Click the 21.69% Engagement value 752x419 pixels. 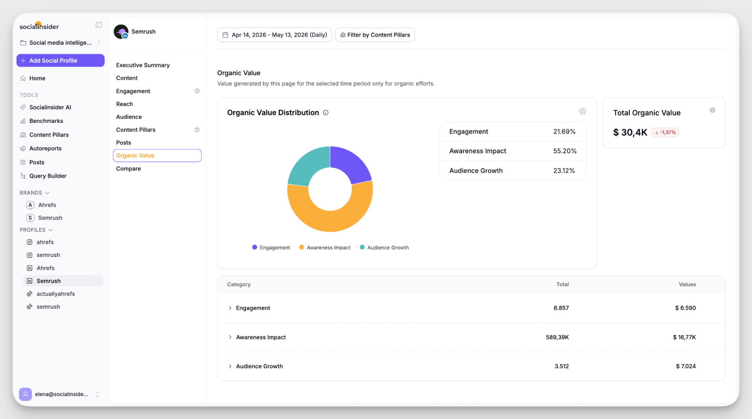click(564, 132)
